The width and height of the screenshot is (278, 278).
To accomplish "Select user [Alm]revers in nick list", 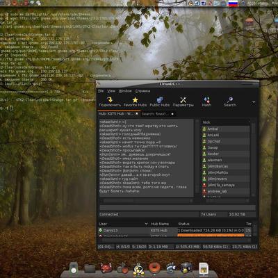I will pyautogui.click(x=225, y=179).
